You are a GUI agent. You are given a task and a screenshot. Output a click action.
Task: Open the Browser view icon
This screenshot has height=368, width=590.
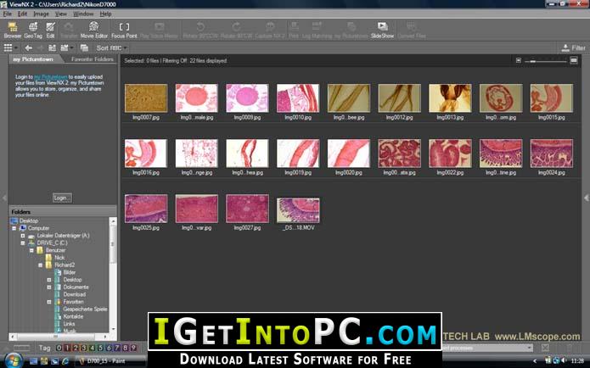(13, 30)
